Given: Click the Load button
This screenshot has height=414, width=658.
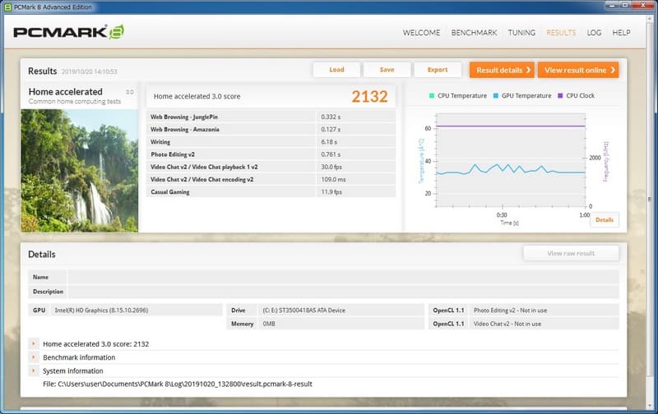Looking at the screenshot, I should 336,70.
